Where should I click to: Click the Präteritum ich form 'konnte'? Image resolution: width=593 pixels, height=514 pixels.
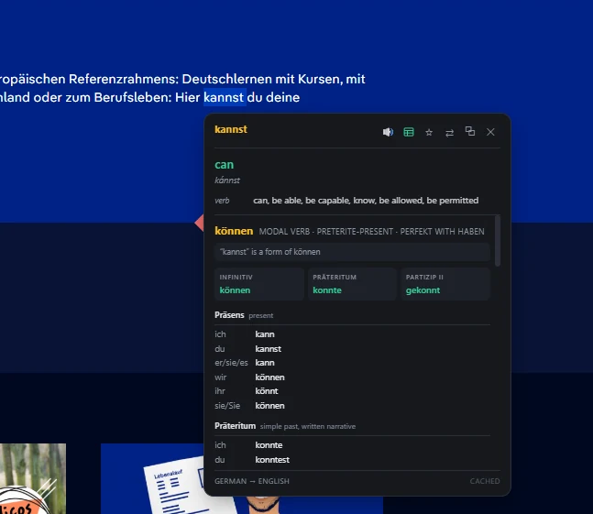269,445
